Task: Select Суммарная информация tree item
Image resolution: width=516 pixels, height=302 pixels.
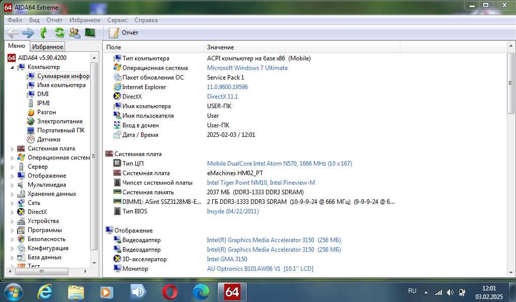Action: (x=63, y=76)
